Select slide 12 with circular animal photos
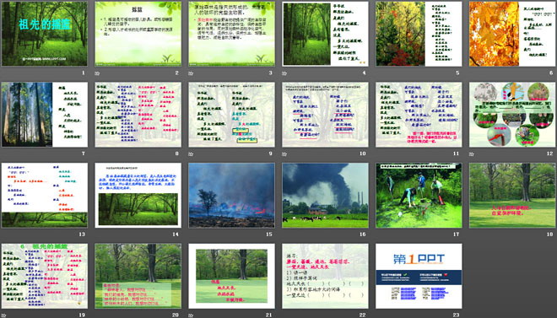This screenshot has height=318, width=557. pos(512,114)
